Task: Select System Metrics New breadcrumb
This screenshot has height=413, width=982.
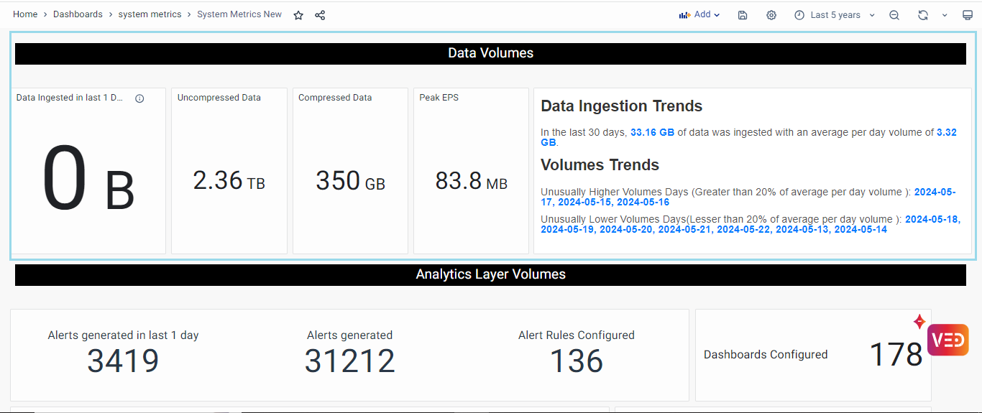Action: (x=239, y=14)
